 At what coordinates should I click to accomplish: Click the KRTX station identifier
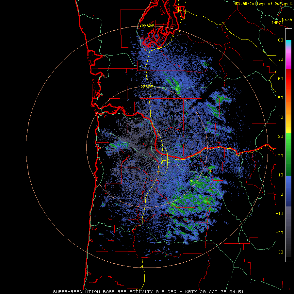click(192, 292)
